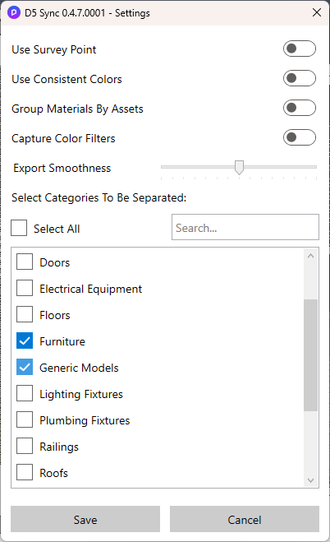This screenshot has width=330, height=542.
Task: Check the Select All checkbox
Action: click(19, 228)
